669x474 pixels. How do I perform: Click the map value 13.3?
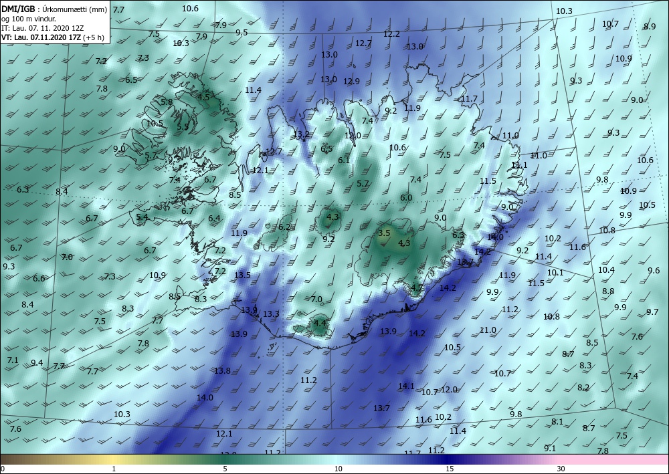pyautogui.click(x=271, y=314)
